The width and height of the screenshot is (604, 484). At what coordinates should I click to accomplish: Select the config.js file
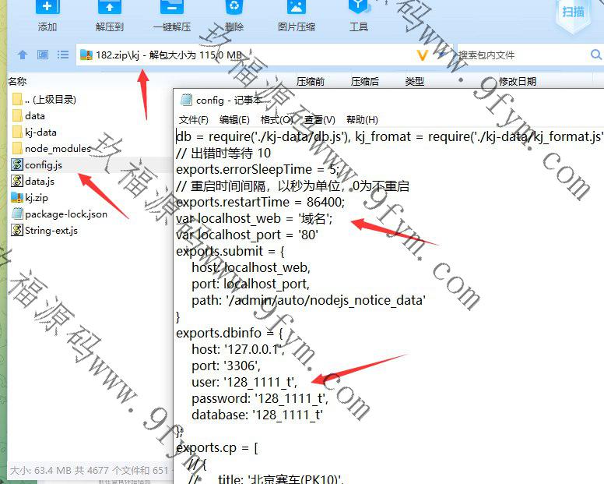(43, 164)
